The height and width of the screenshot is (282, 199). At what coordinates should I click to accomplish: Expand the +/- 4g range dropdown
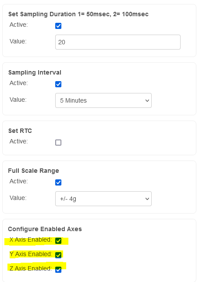103,199
